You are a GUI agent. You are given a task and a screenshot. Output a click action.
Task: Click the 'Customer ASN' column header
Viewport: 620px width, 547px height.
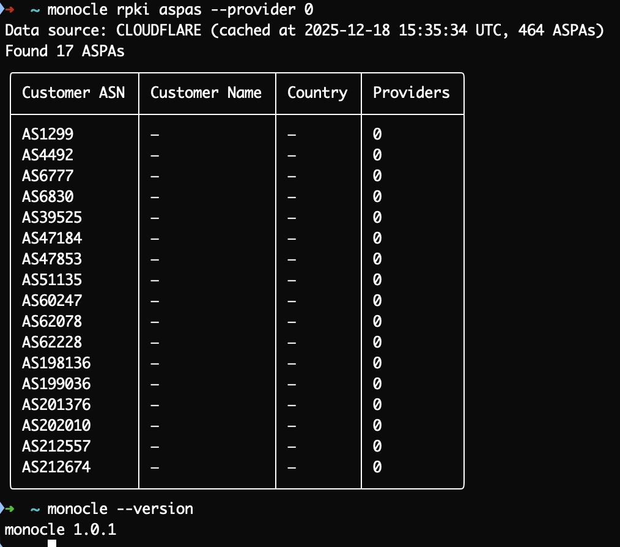coord(73,92)
